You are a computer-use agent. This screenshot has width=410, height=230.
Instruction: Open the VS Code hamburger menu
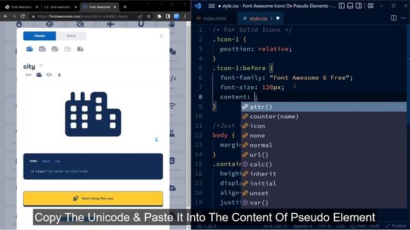211,6
